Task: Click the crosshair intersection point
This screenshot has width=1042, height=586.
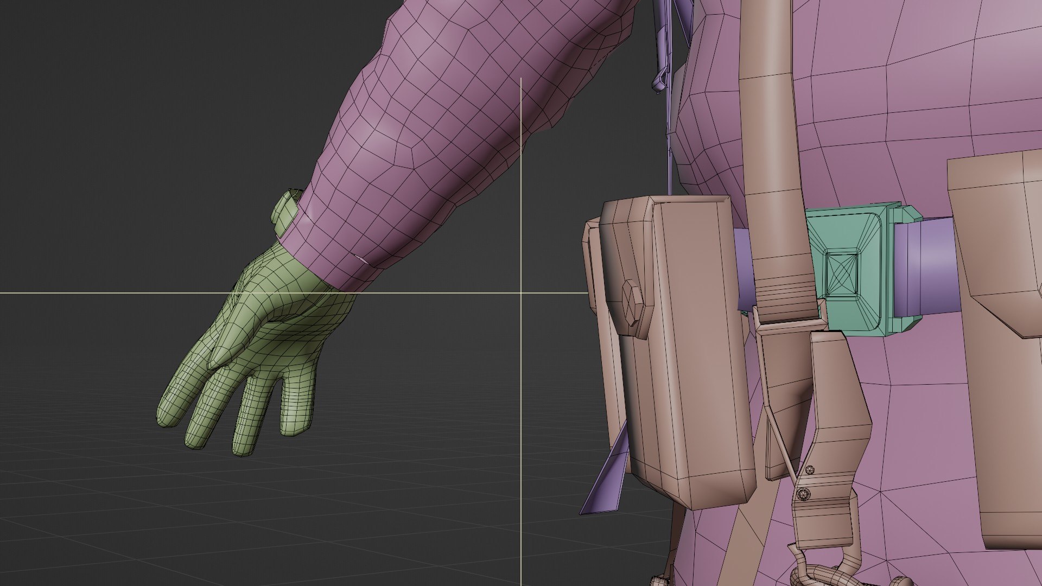Action: (x=521, y=293)
